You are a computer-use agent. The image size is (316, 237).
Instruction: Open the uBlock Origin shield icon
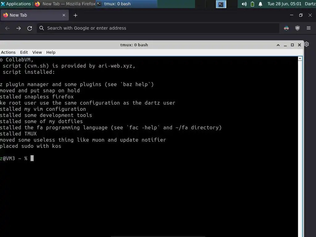click(297, 28)
